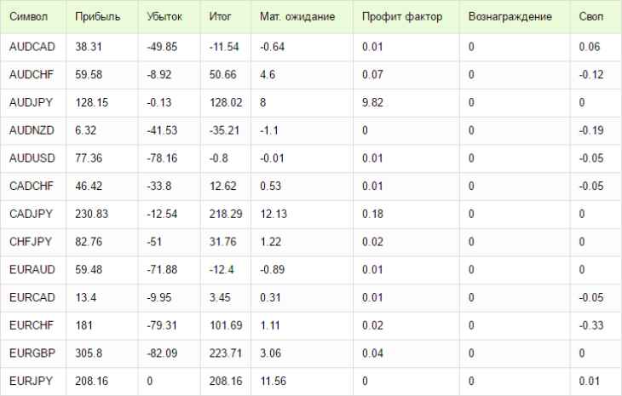Open the AUDJPY symbol entry
The width and height of the screenshot is (622, 396).
[x=31, y=102]
